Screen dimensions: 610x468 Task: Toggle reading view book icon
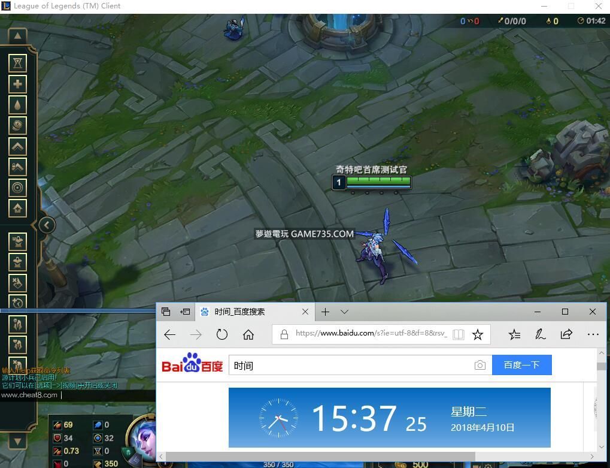[459, 334]
